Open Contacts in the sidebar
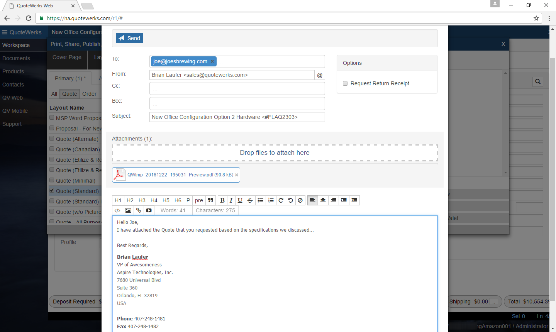This screenshot has width=556, height=332. 13,85
